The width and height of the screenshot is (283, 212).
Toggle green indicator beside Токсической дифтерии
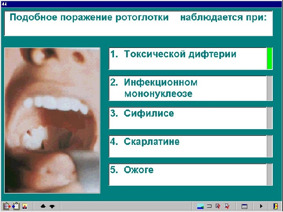tap(270, 58)
